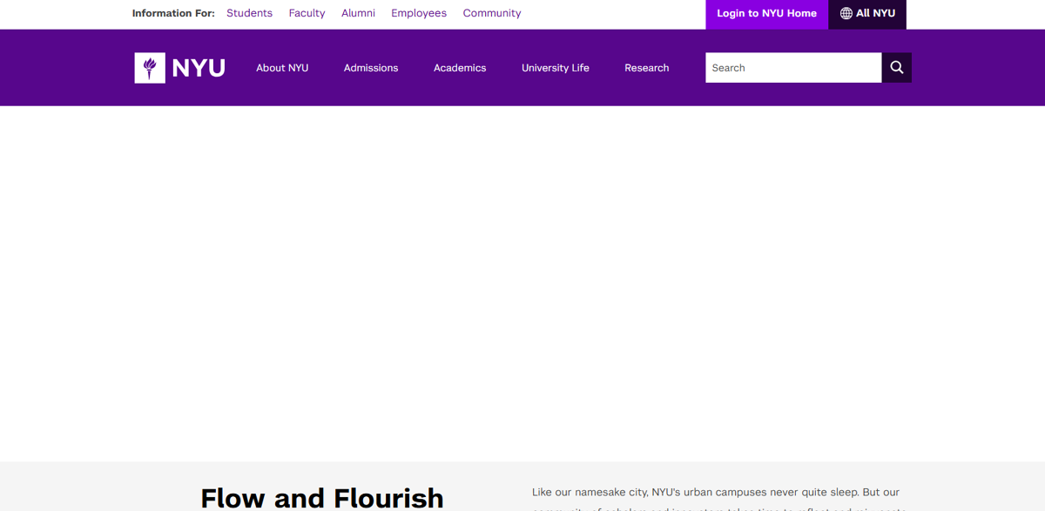
Task: Click the magnifying glass search icon
Action: (896, 67)
